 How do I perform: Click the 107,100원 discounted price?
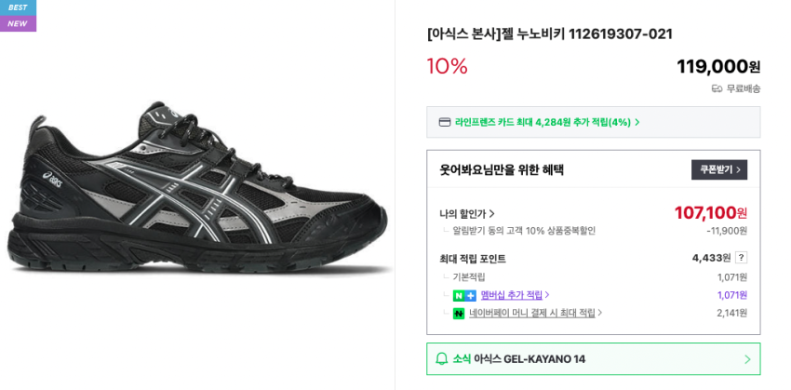[710, 212]
